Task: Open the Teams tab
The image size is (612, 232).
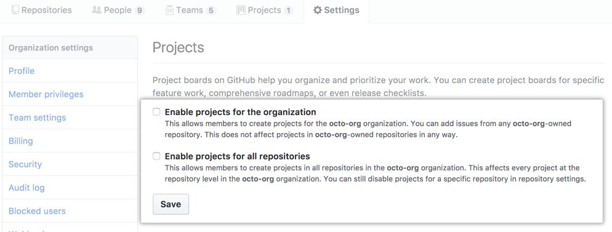Action: (191, 10)
